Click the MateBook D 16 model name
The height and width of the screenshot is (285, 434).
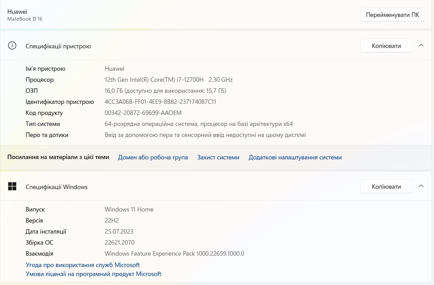coord(25,19)
